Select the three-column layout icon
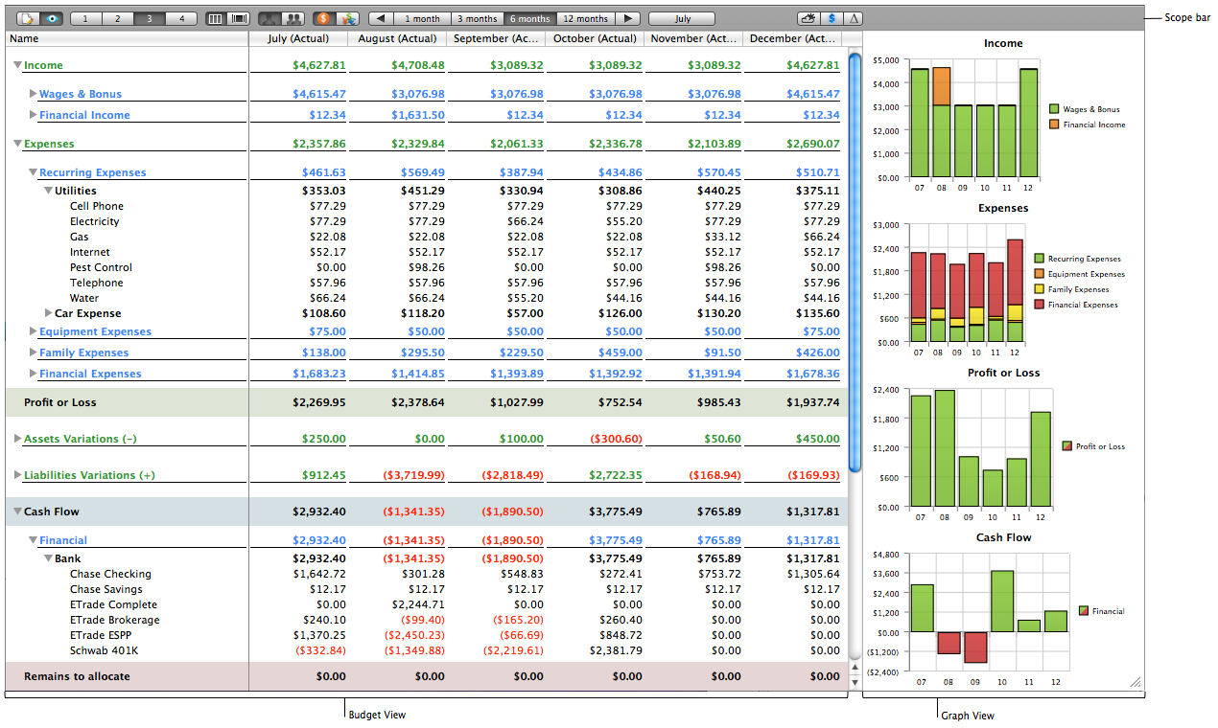 tap(216, 18)
